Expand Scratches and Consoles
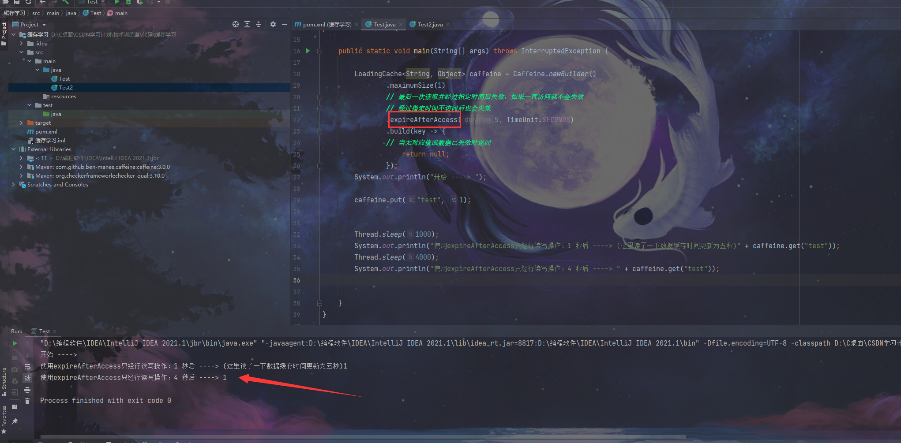The height and width of the screenshot is (443, 901). tap(14, 184)
